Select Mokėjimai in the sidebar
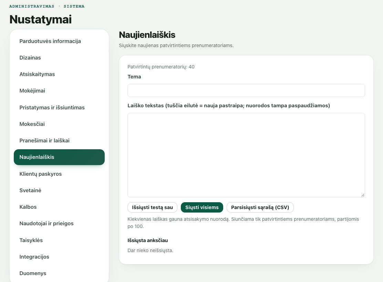 [59, 91]
